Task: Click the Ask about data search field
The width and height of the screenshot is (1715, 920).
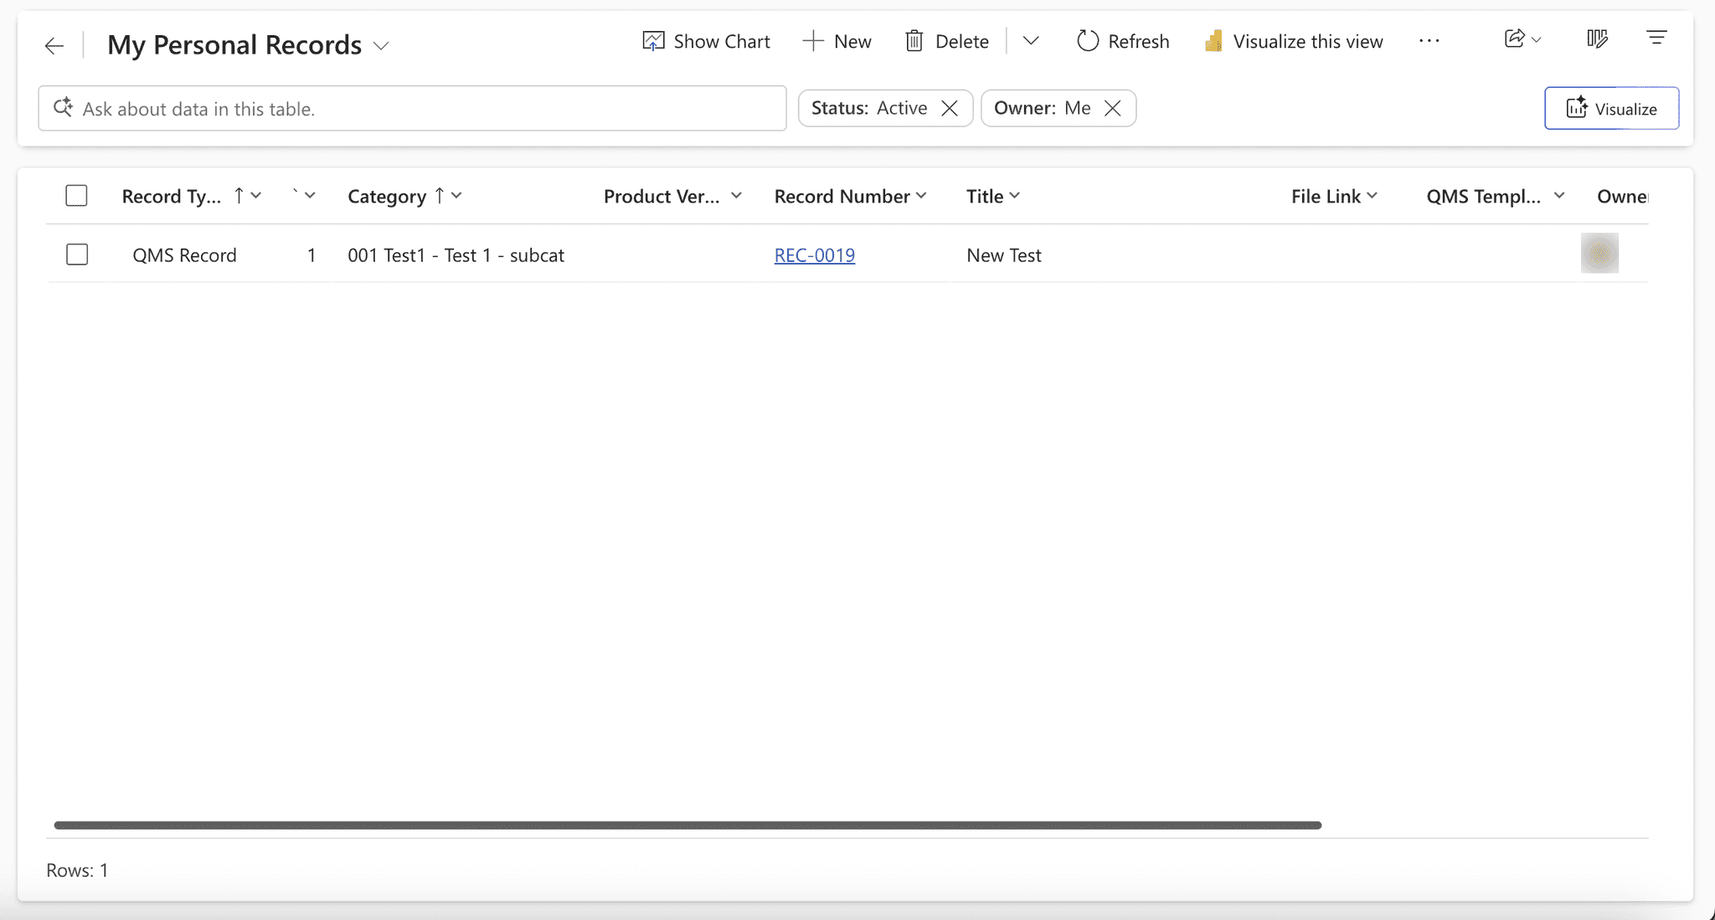Action: pyautogui.click(x=412, y=108)
